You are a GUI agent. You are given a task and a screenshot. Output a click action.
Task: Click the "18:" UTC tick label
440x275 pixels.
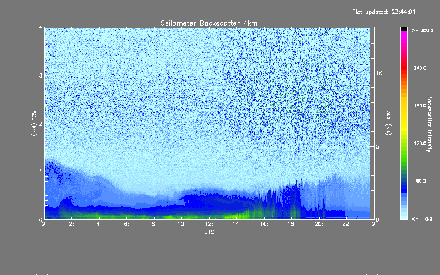click(x=291, y=224)
